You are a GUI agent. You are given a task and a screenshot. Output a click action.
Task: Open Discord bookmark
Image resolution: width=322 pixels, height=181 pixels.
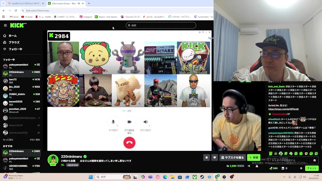click(x=130, y=17)
